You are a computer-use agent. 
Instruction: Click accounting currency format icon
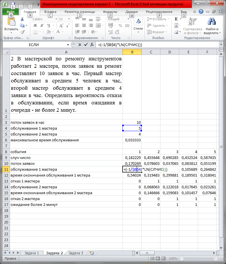pos(111,26)
